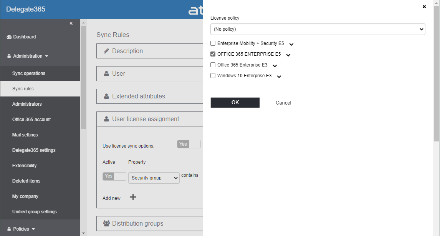Click the user icon beside Extended attributes

106,96
